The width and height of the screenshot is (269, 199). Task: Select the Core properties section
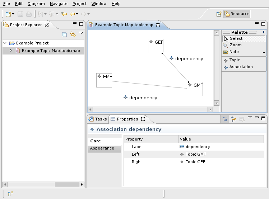coord(104,141)
